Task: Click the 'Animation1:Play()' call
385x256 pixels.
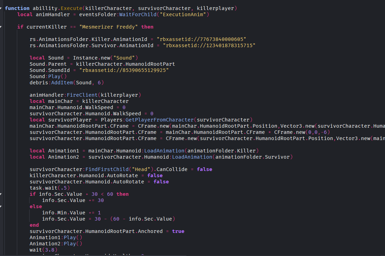Action: pyautogui.click(x=56, y=237)
